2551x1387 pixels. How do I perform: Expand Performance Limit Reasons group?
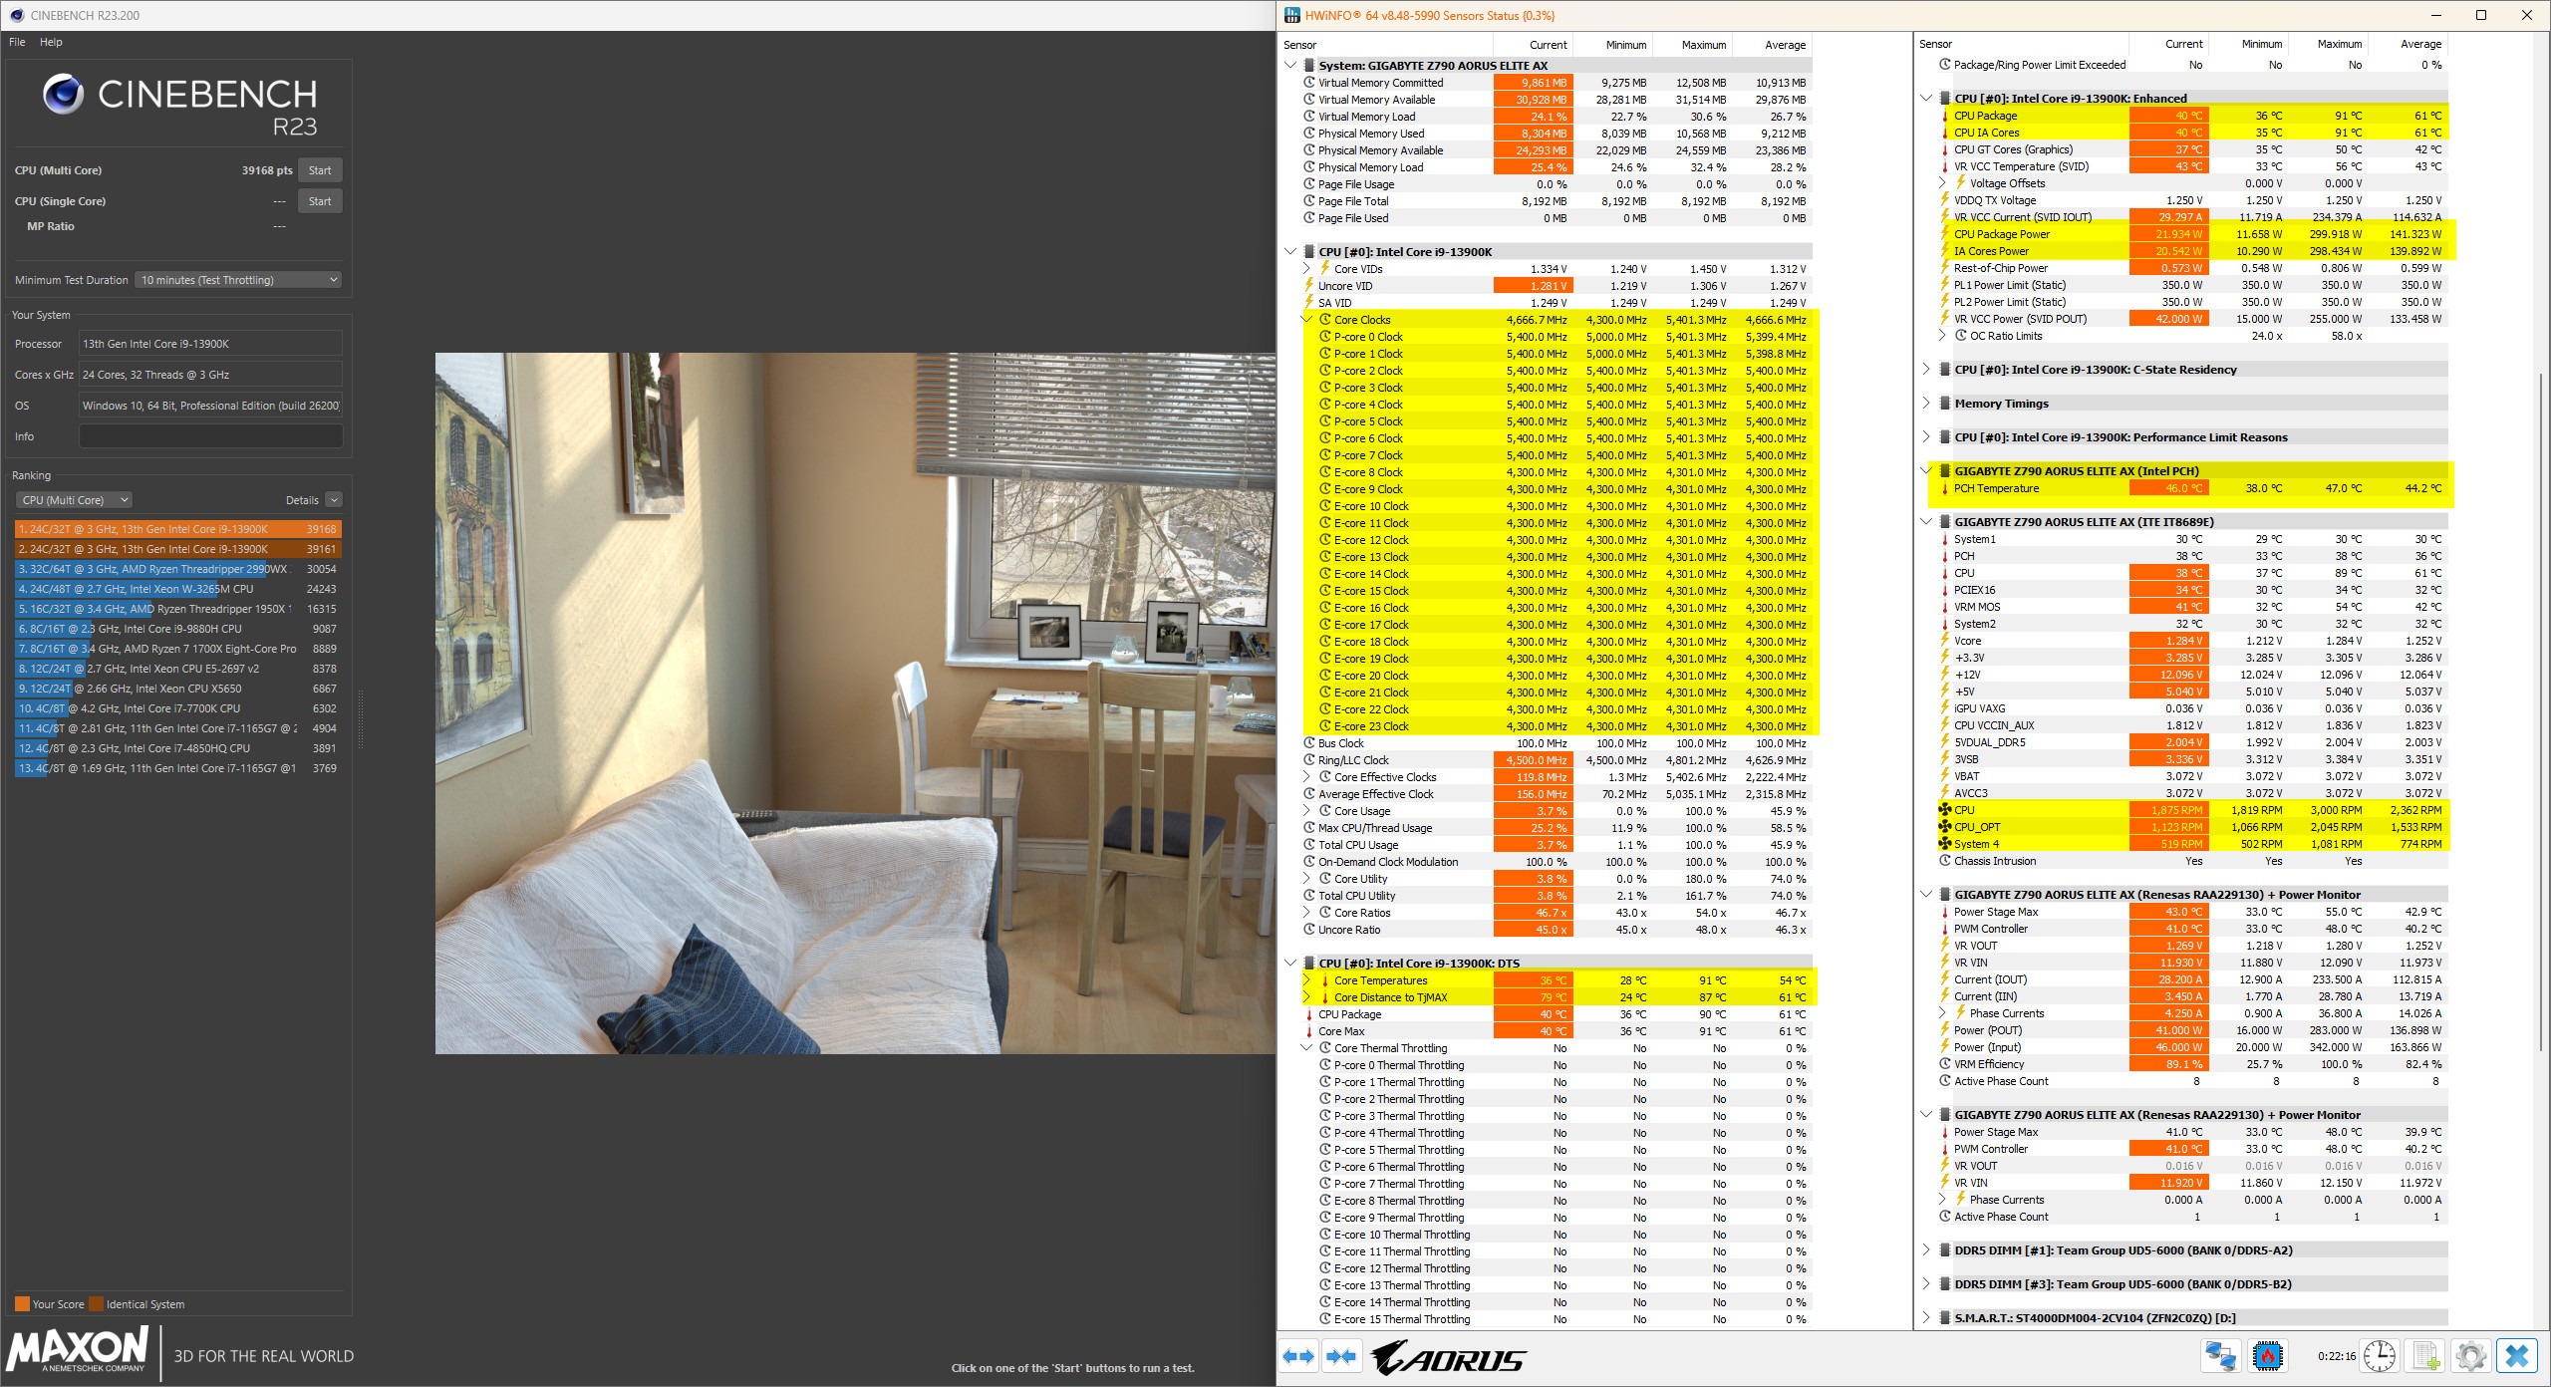(1926, 437)
